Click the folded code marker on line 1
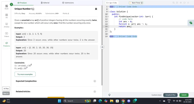 (111, 7)
